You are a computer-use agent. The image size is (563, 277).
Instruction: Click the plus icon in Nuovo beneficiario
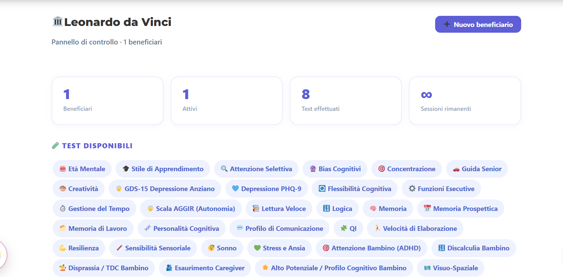point(447,24)
